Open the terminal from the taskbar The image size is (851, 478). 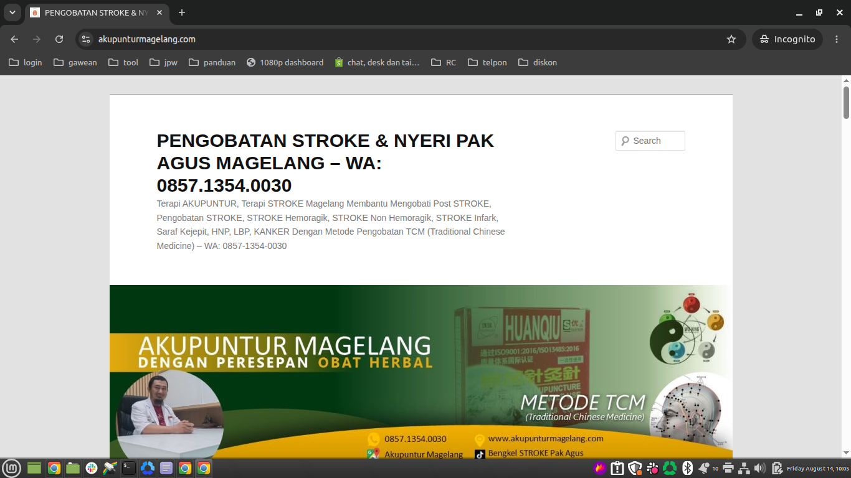click(129, 468)
